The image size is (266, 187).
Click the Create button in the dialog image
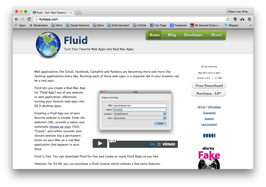click(160, 124)
